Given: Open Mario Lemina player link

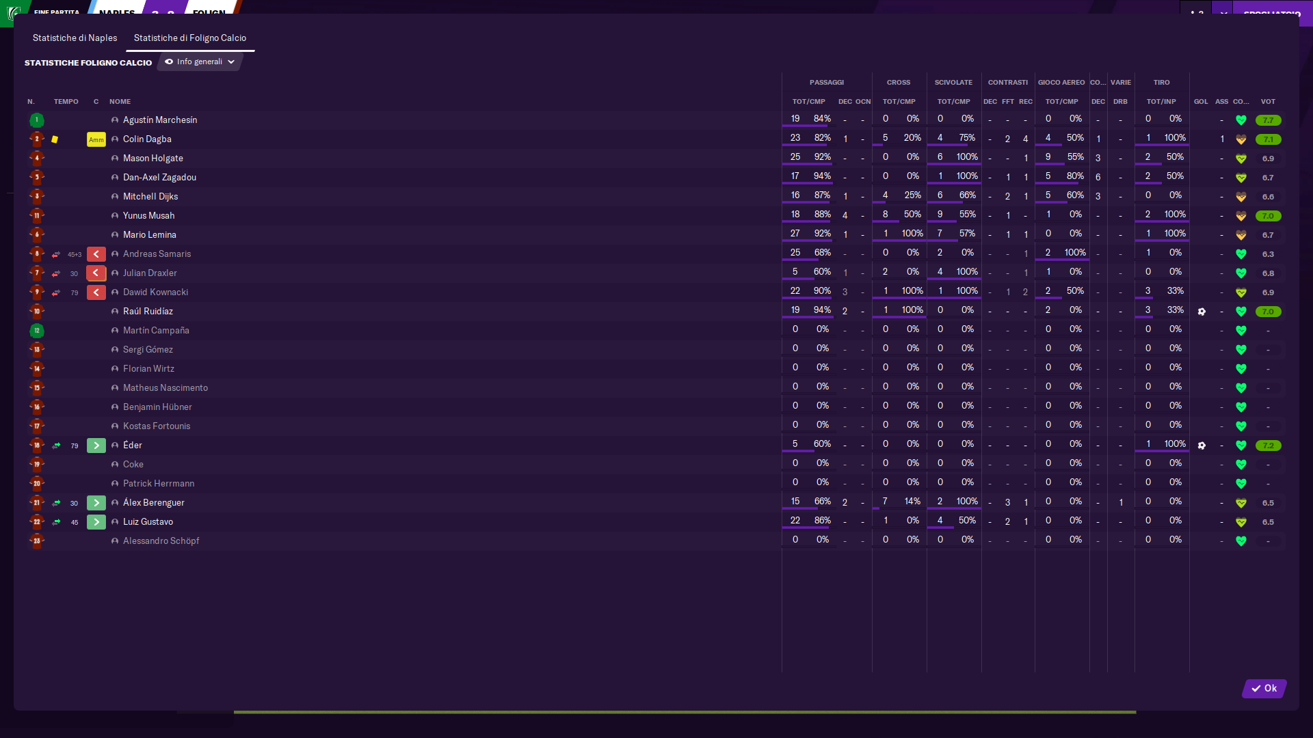Looking at the screenshot, I should [149, 235].
